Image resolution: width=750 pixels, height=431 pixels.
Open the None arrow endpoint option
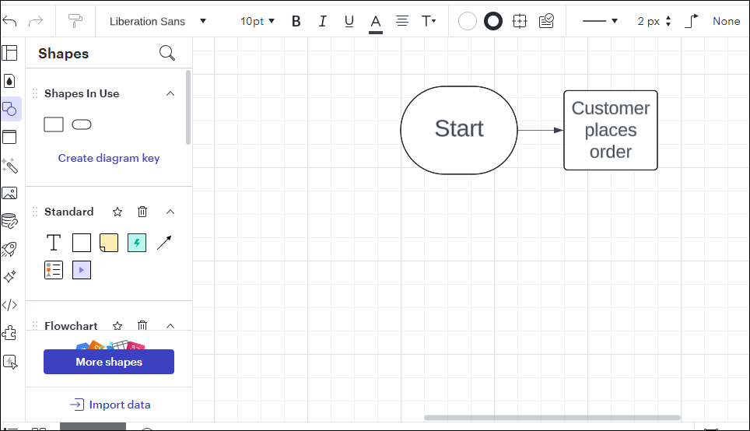[x=726, y=21]
